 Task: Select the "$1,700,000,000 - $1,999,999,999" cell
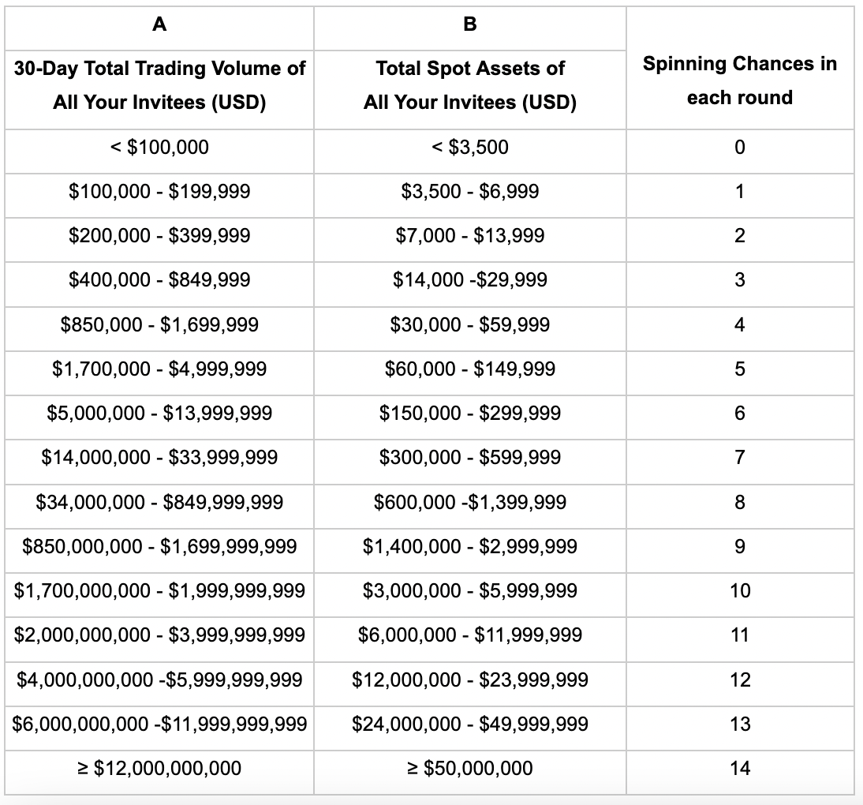tap(159, 590)
